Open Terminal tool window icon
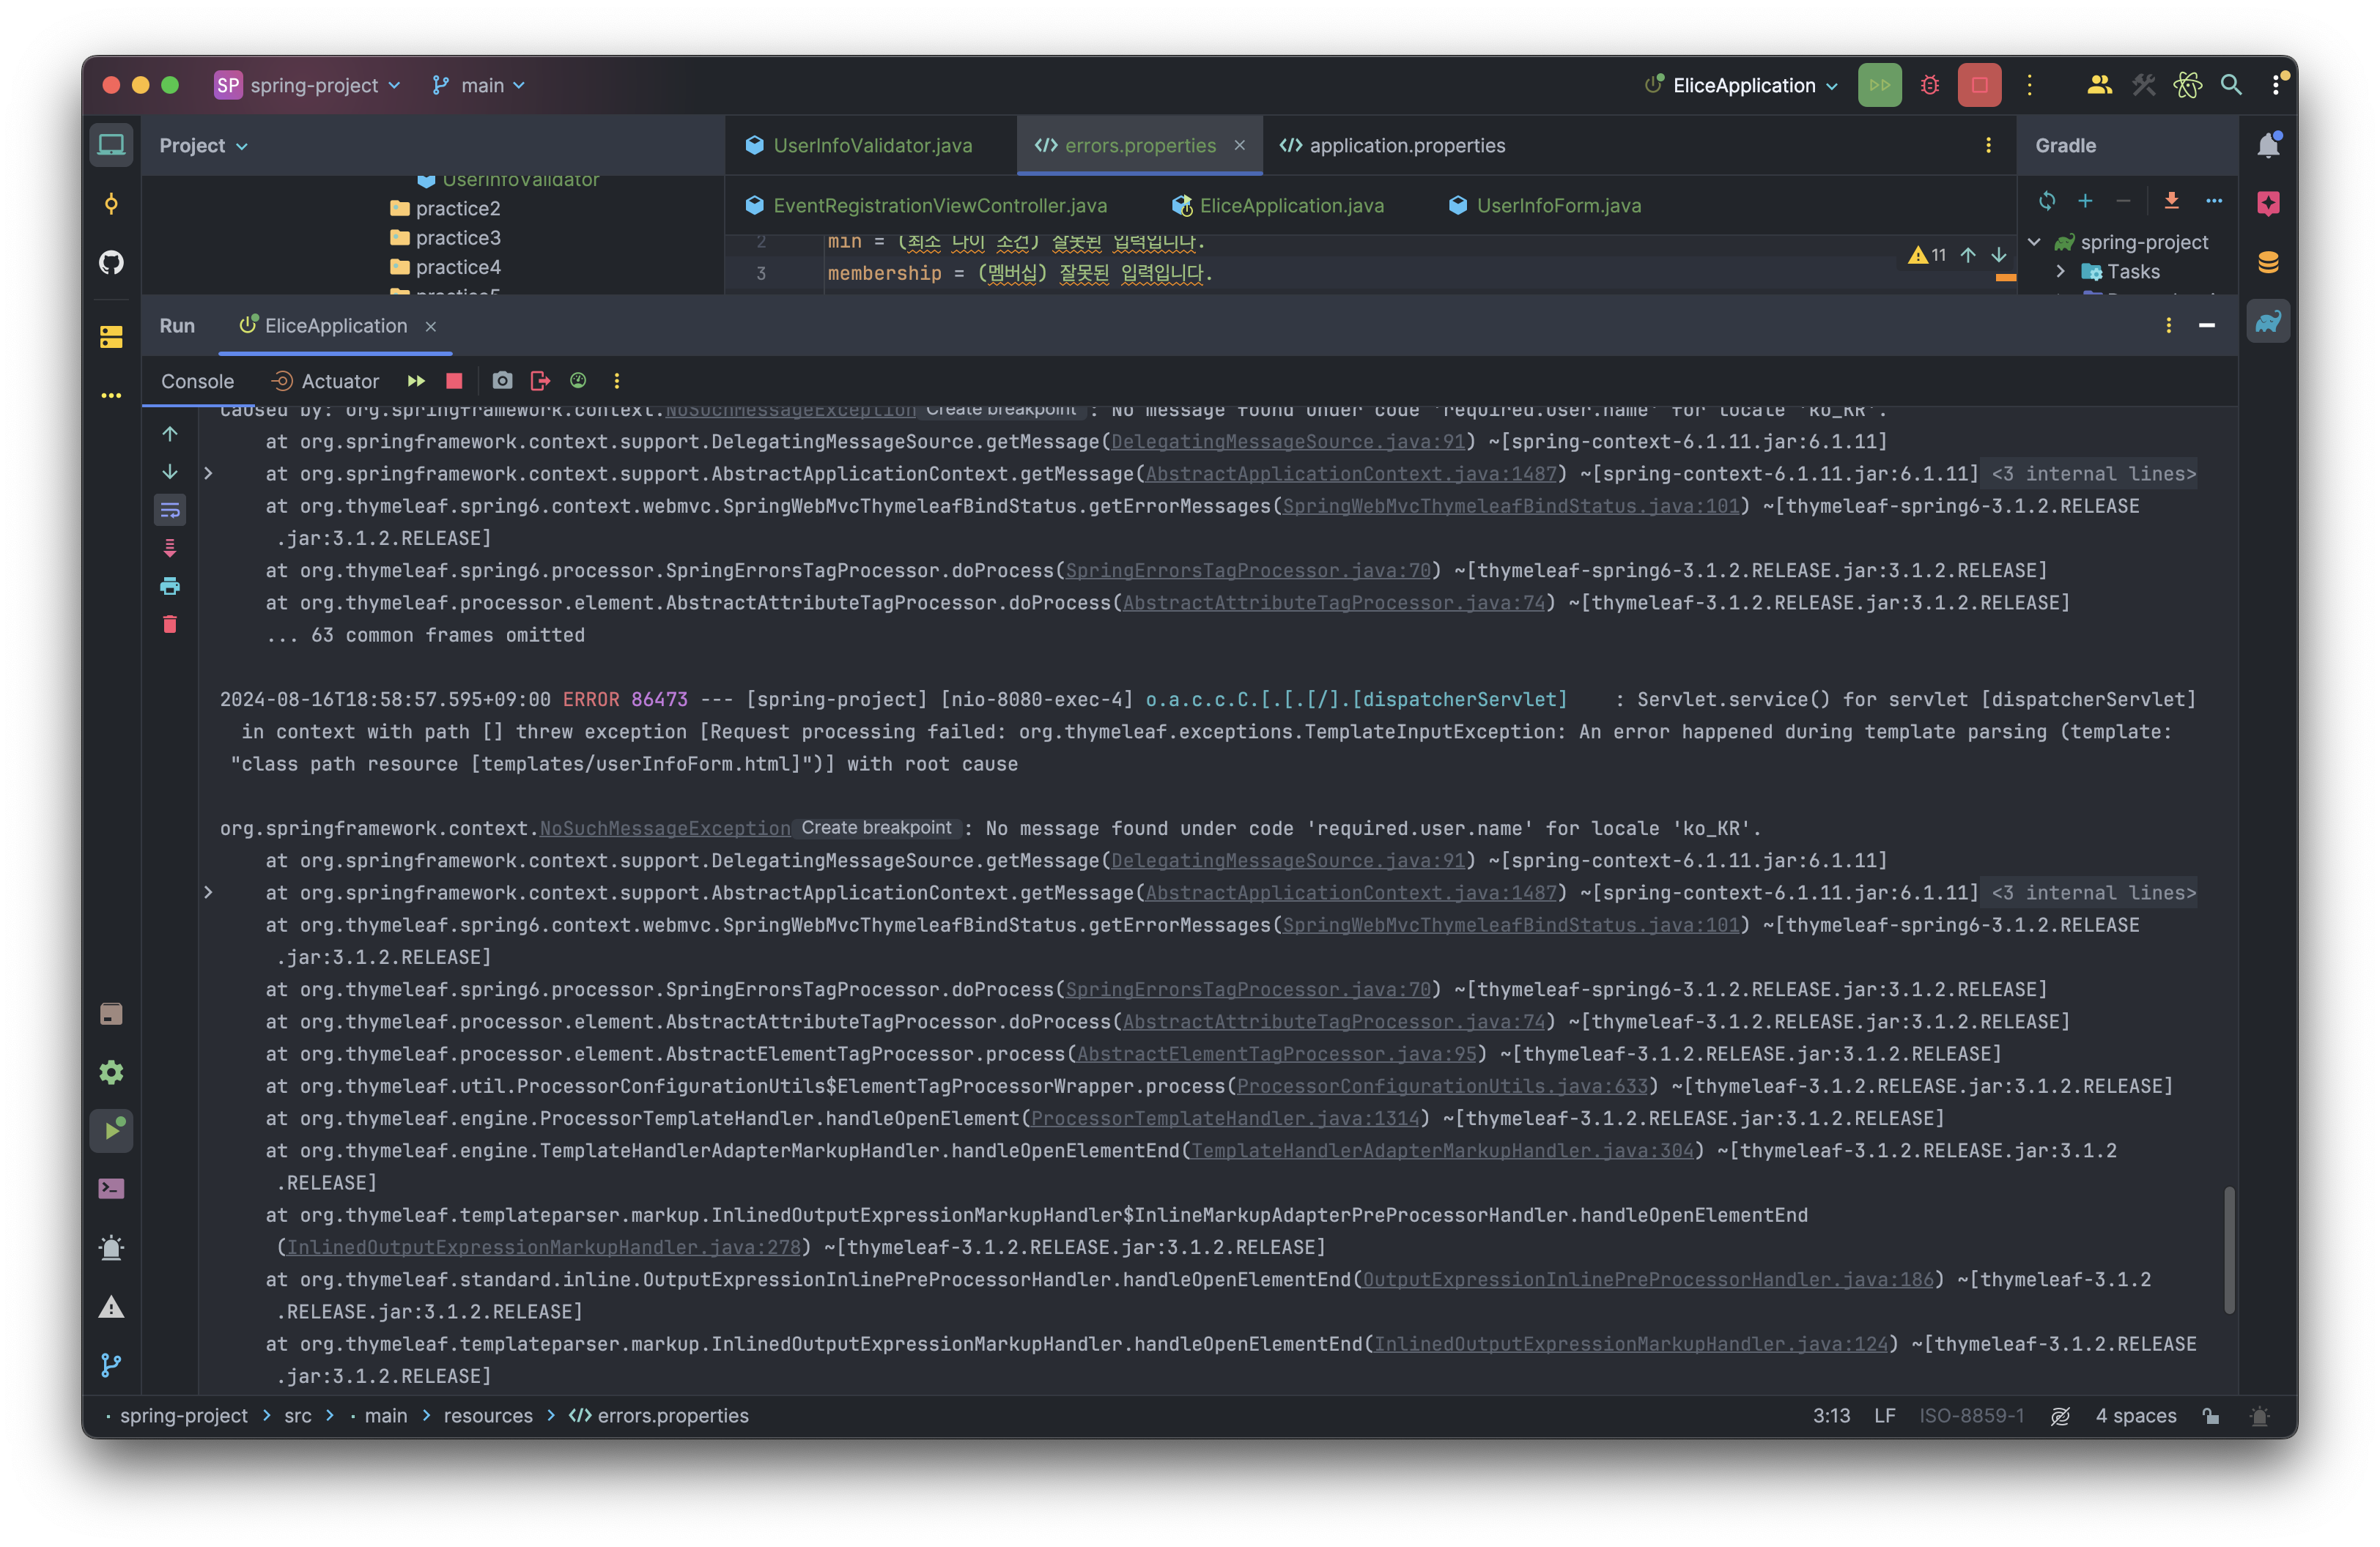 point(111,1190)
